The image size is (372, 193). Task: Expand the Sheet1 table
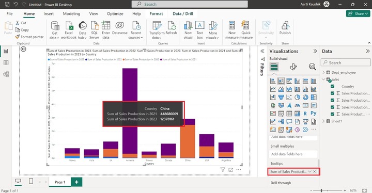[x=323, y=121]
